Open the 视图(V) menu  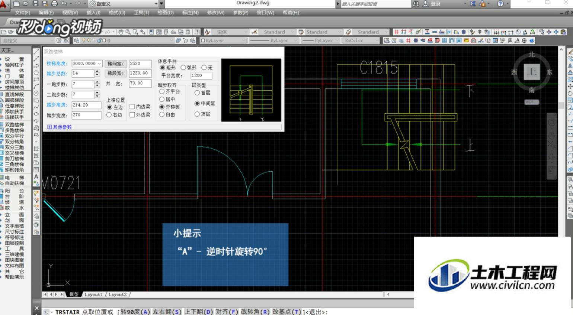tap(70, 13)
